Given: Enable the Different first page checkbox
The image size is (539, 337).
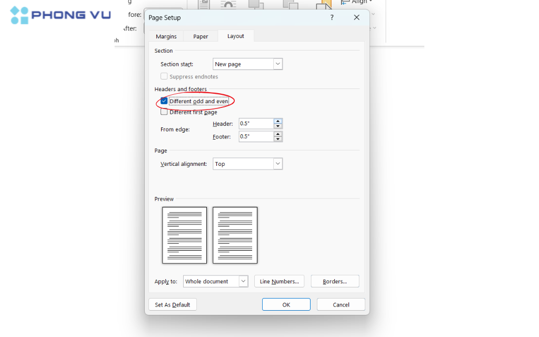Looking at the screenshot, I should coord(164,112).
